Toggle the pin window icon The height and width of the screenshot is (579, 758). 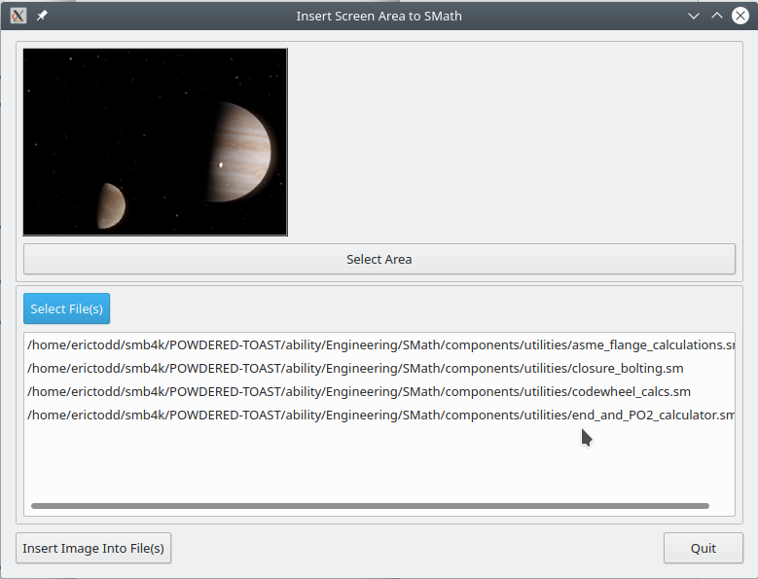pyautogui.click(x=41, y=16)
